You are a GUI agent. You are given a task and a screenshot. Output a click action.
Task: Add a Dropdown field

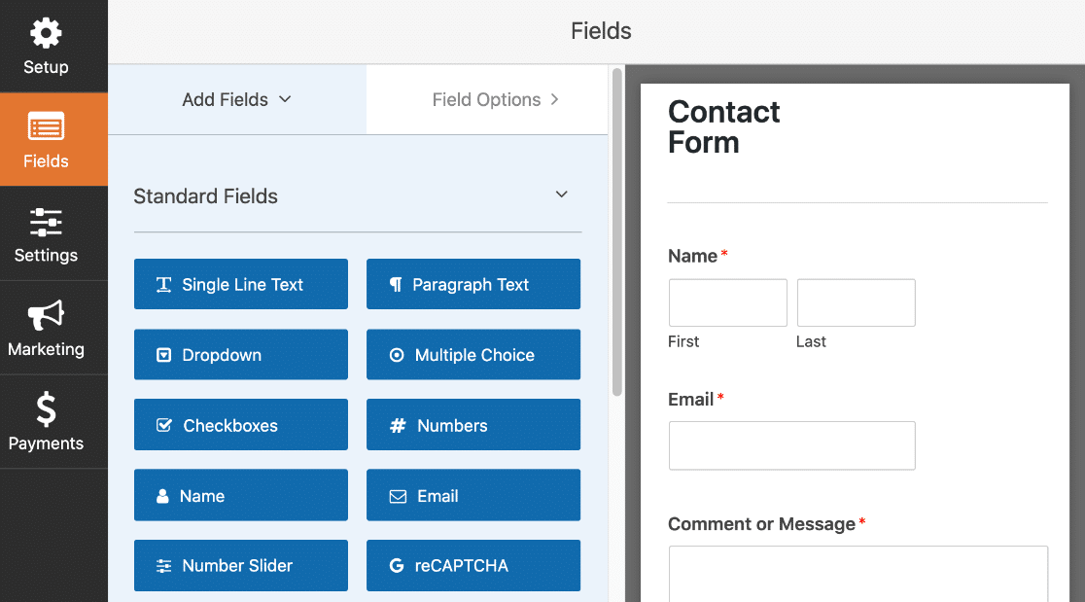click(x=241, y=354)
